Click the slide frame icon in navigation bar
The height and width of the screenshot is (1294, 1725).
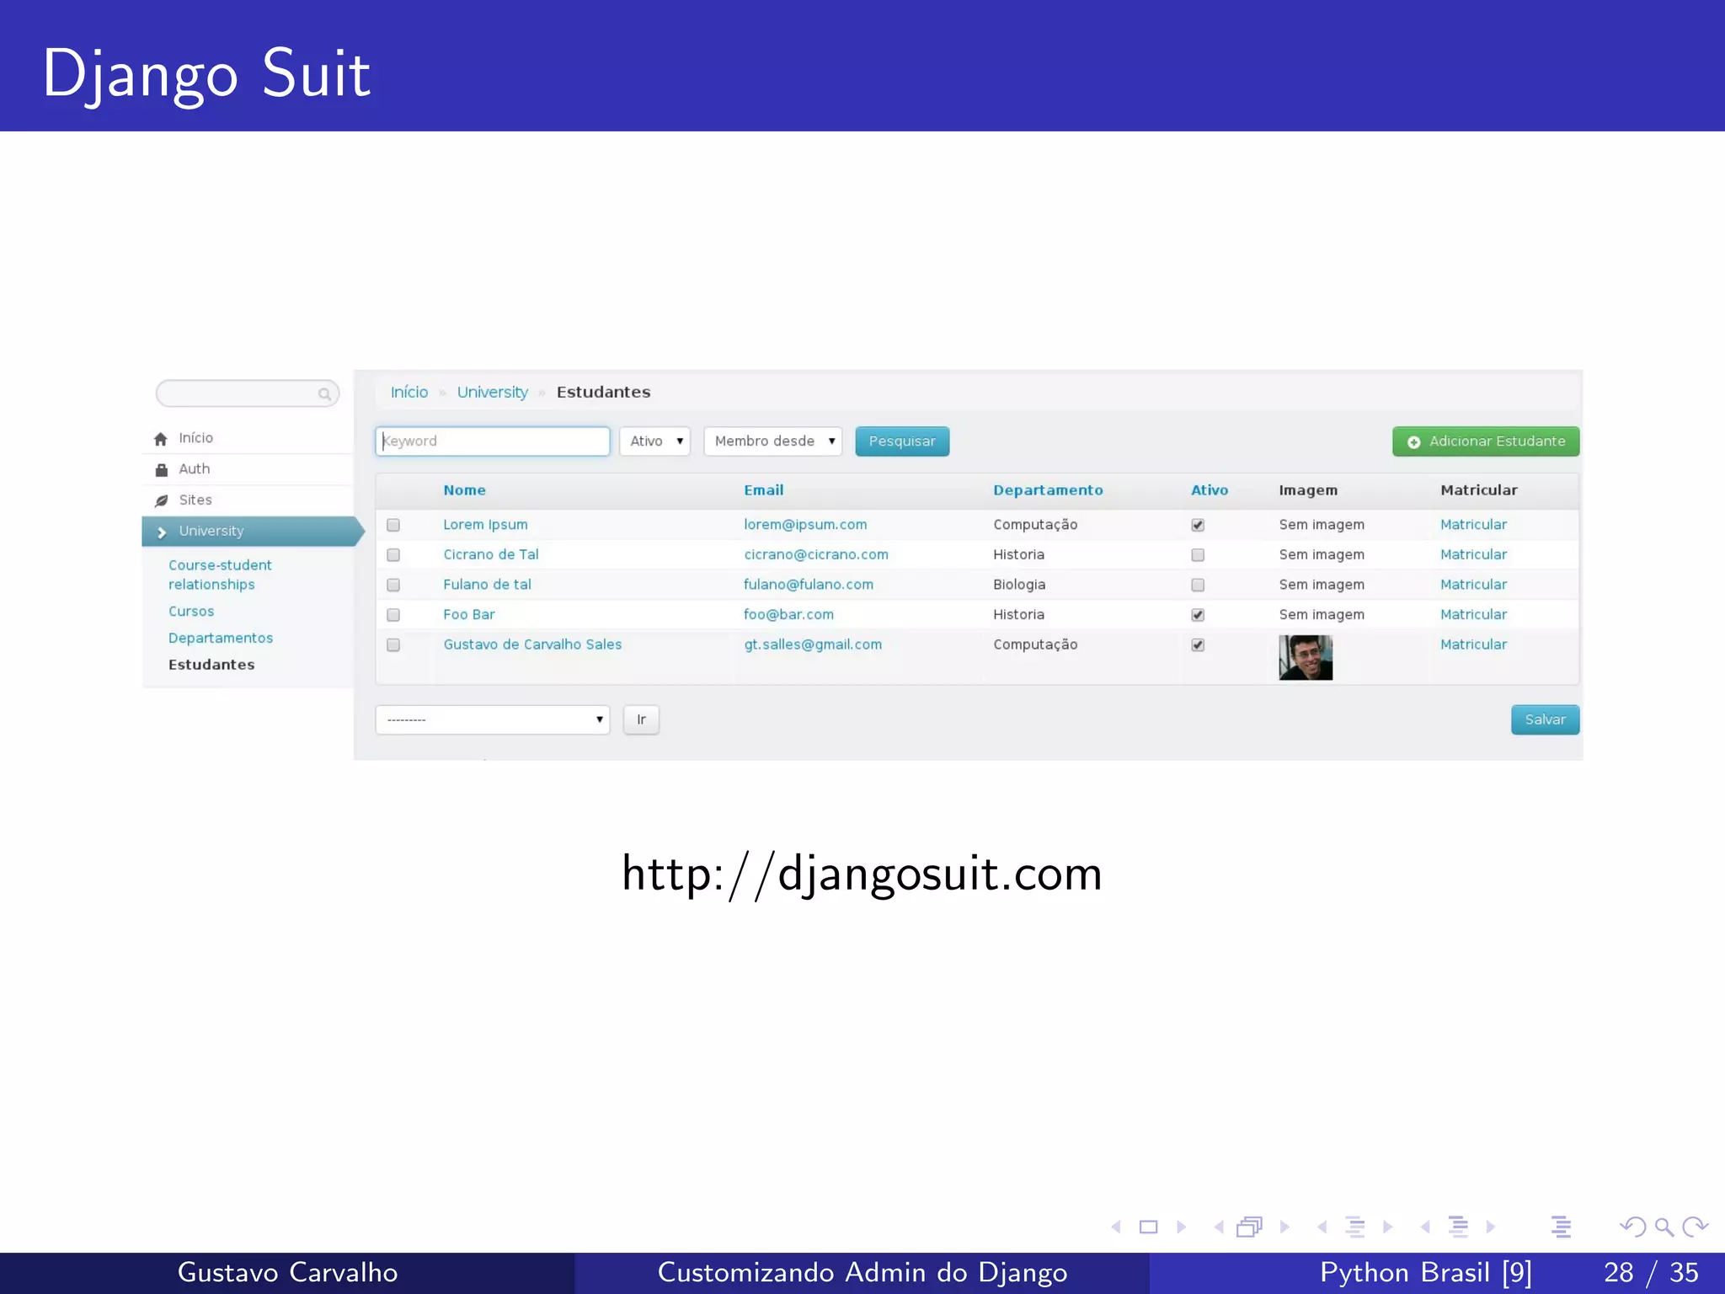(1148, 1227)
